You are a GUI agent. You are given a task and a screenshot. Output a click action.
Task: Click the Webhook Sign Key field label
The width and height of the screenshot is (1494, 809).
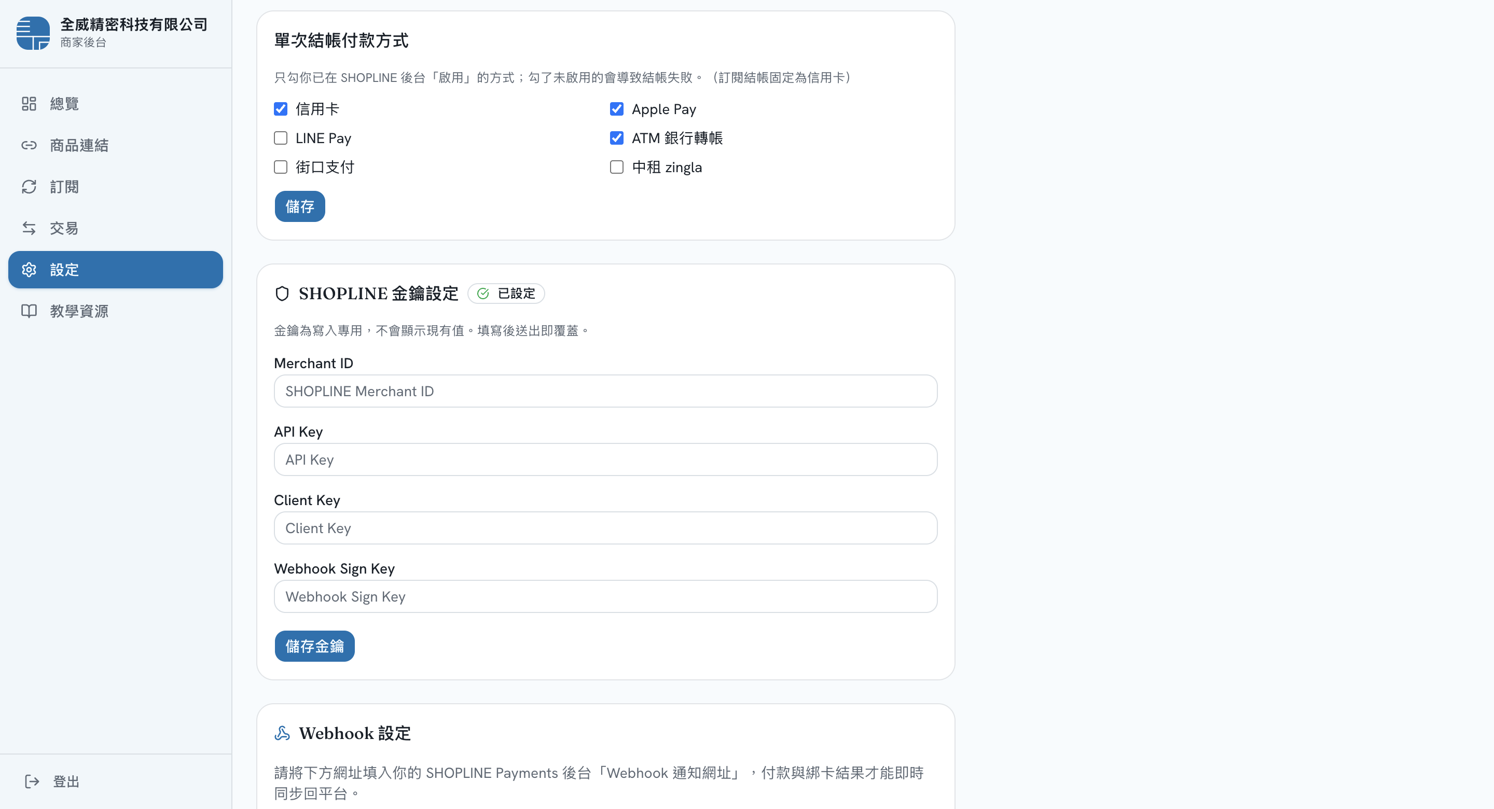point(334,568)
